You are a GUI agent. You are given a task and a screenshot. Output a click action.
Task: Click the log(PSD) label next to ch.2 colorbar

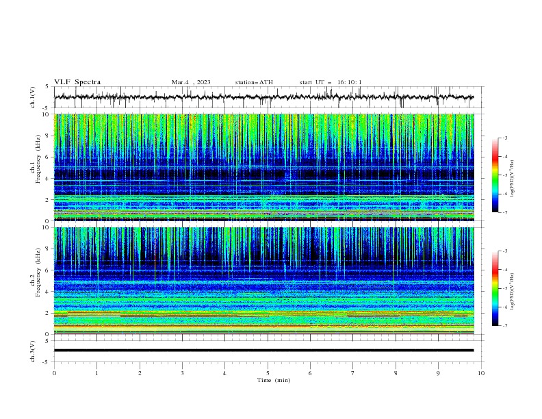(x=513, y=291)
